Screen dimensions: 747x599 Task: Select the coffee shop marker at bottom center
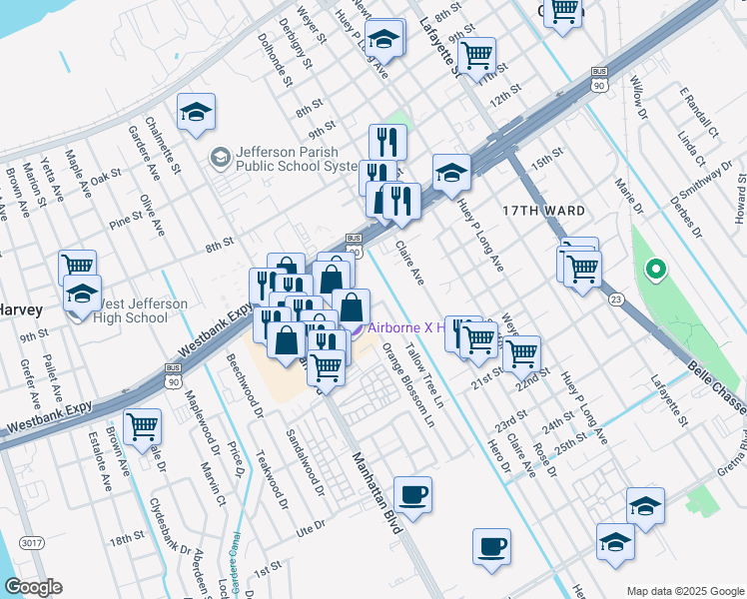click(490, 546)
